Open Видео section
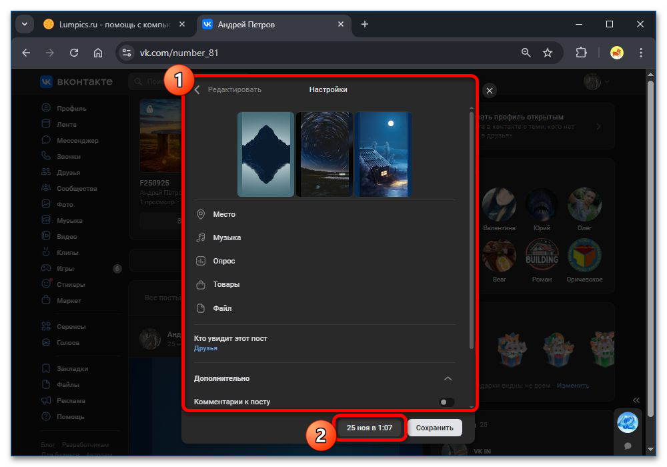 [x=59, y=236]
